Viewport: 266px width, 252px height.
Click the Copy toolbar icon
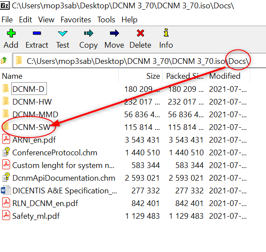pyautogui.click(x=89, y=33)
